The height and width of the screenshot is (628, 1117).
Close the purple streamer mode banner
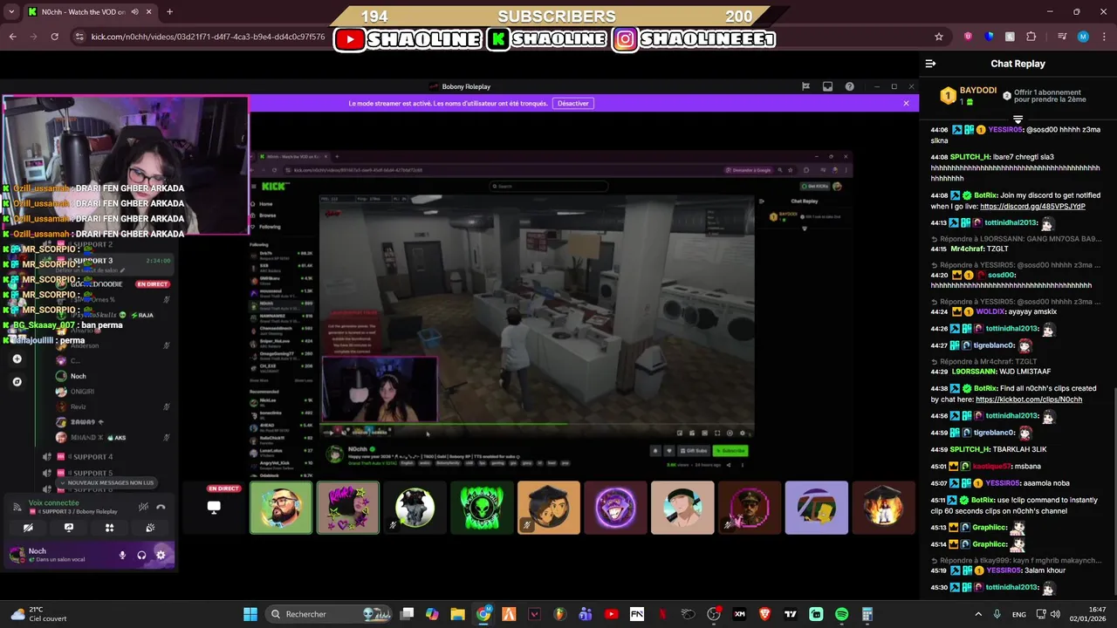906,103
